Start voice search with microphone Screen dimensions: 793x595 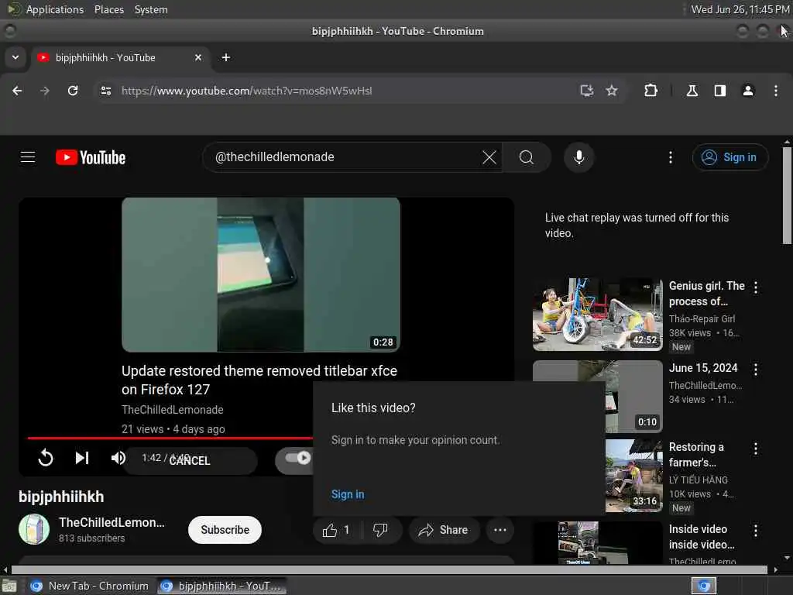coord(579,157)
